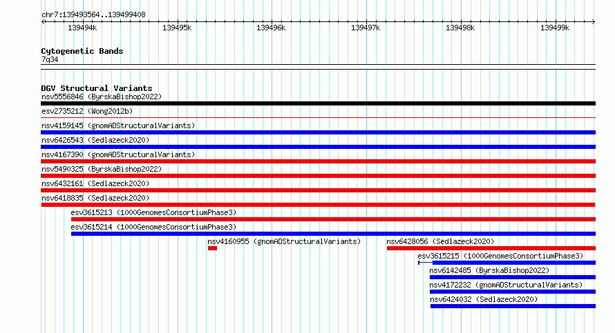Click the 139498k ruler label
Screen dimensions: 615x333
460,28
